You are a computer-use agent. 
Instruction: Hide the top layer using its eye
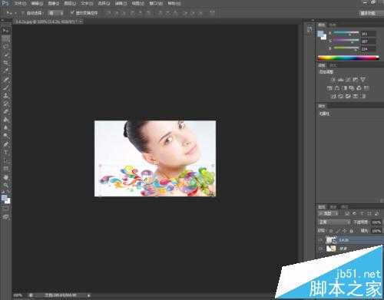[x=321, y=240]
